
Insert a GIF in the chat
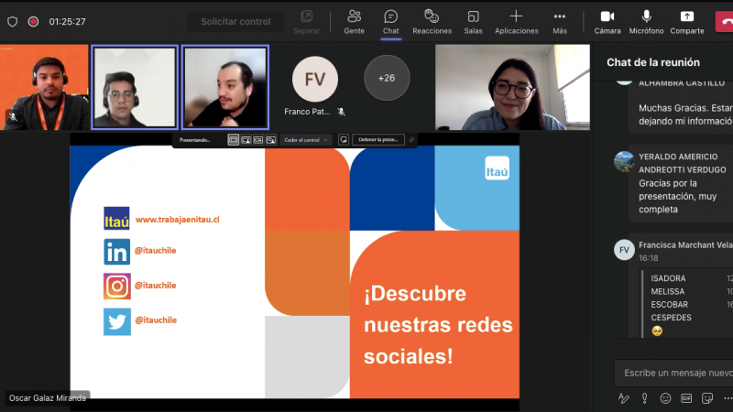tap(686, 398)
